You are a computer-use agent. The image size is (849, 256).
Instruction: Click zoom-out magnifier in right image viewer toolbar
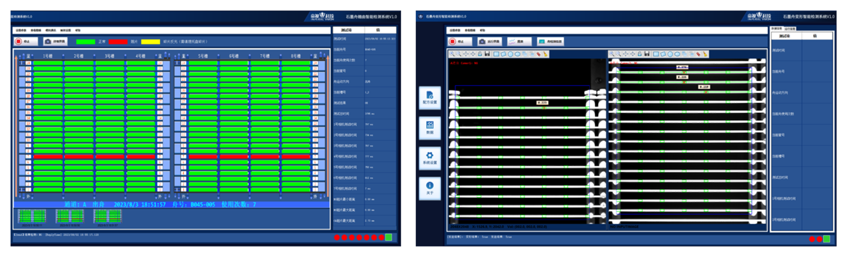coord(618,54)
